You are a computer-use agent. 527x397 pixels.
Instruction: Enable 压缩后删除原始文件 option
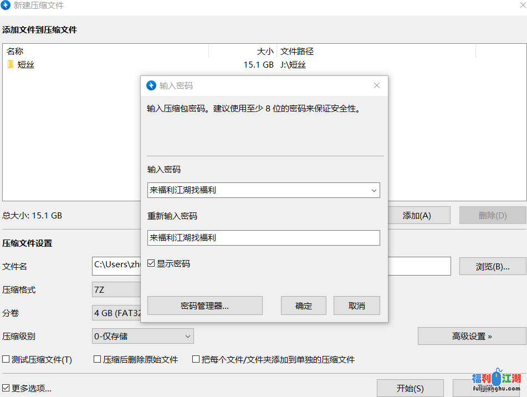pos(98,359)
